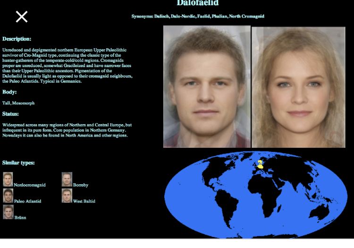Click the 'Core population in Northern Germany' text
The width and height of the screenshot is (354, 248).
(x=90, y=130)
